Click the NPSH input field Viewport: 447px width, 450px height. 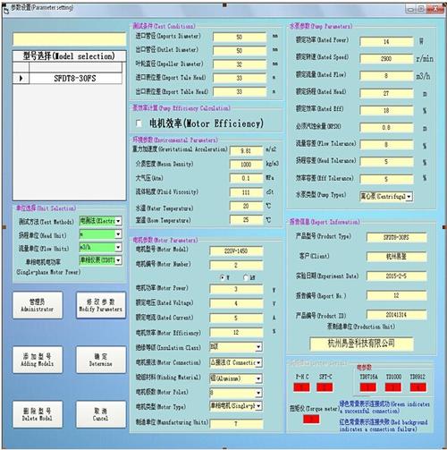(x=386, y=128)
